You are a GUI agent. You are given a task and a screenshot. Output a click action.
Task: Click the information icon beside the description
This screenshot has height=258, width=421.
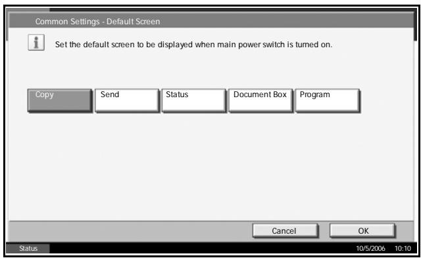click(36, 42)
